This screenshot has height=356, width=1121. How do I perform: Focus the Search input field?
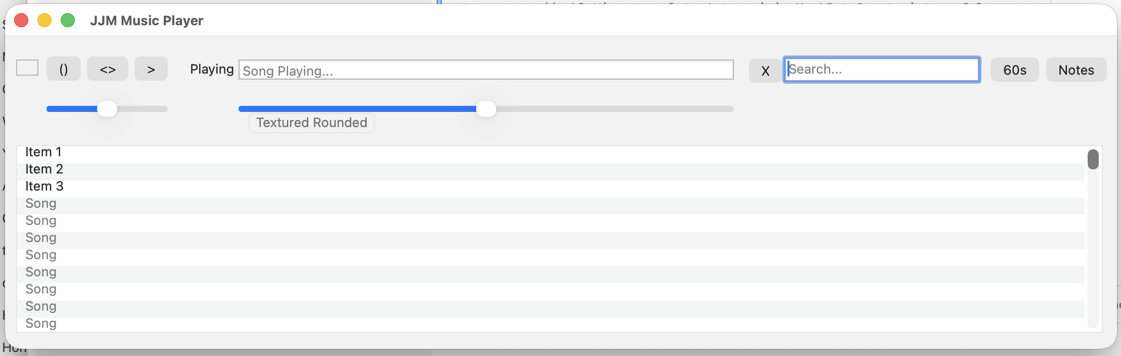point(881,70)
